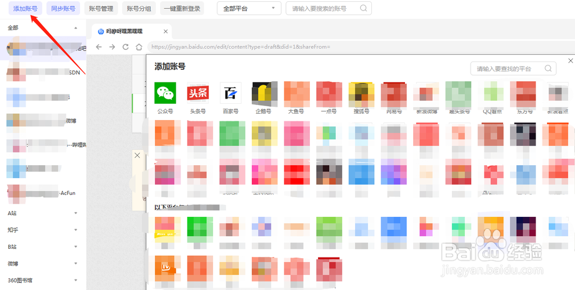
Task: Click the account search magnifier icon
Action: pos(363,8)
